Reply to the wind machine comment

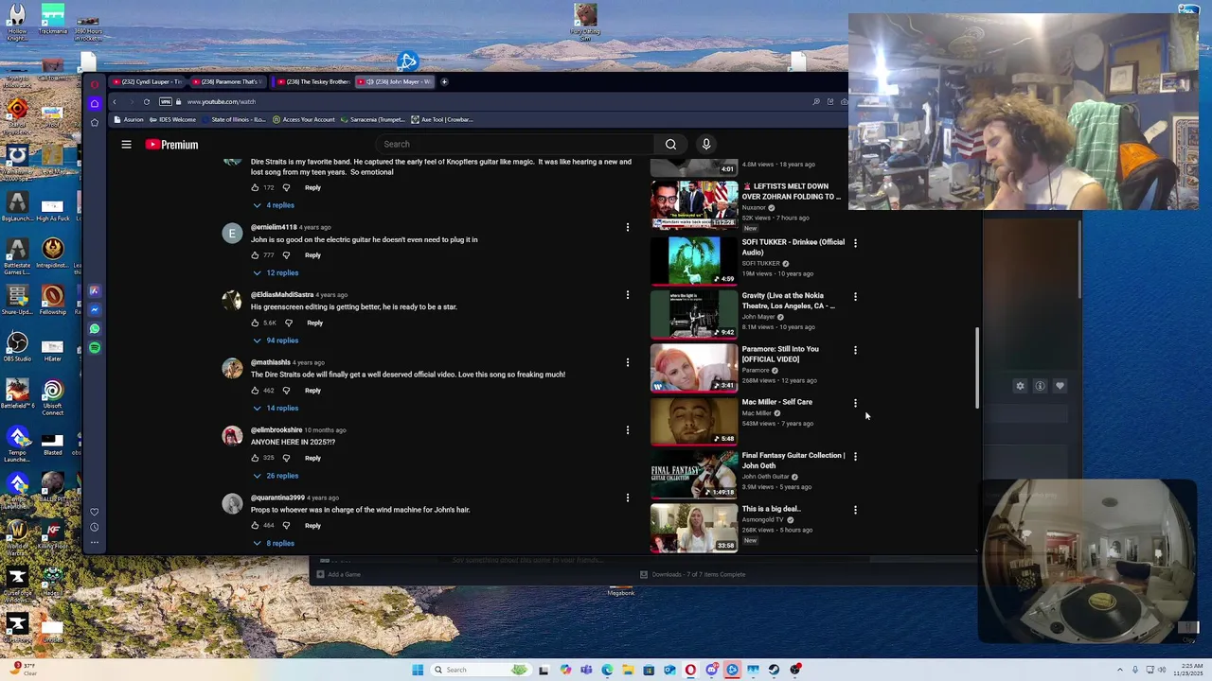pos(312,526)
